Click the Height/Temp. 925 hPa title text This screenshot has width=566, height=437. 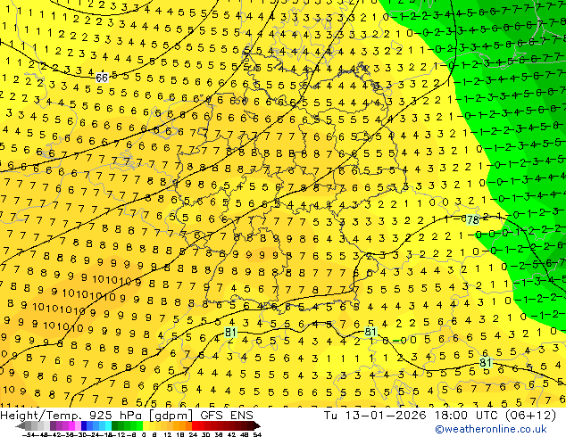point(72,416)
